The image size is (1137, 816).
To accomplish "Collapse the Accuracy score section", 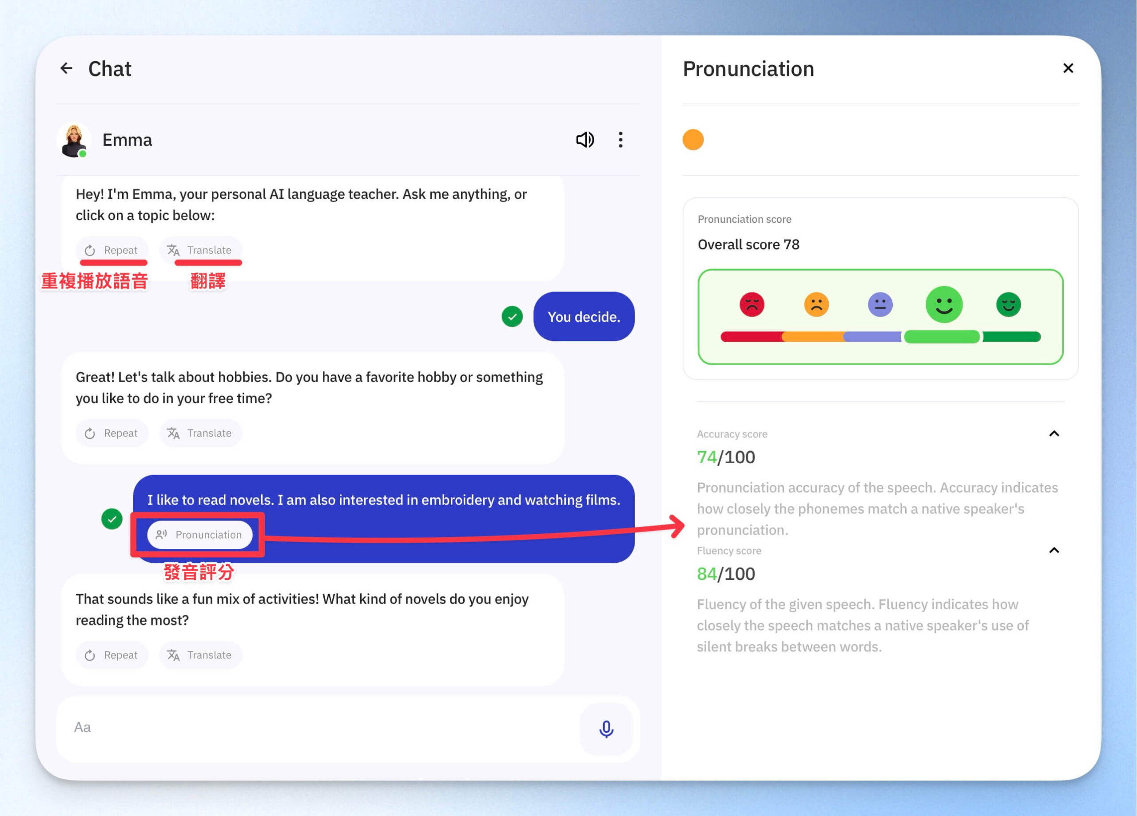I will pos(1054,434).
